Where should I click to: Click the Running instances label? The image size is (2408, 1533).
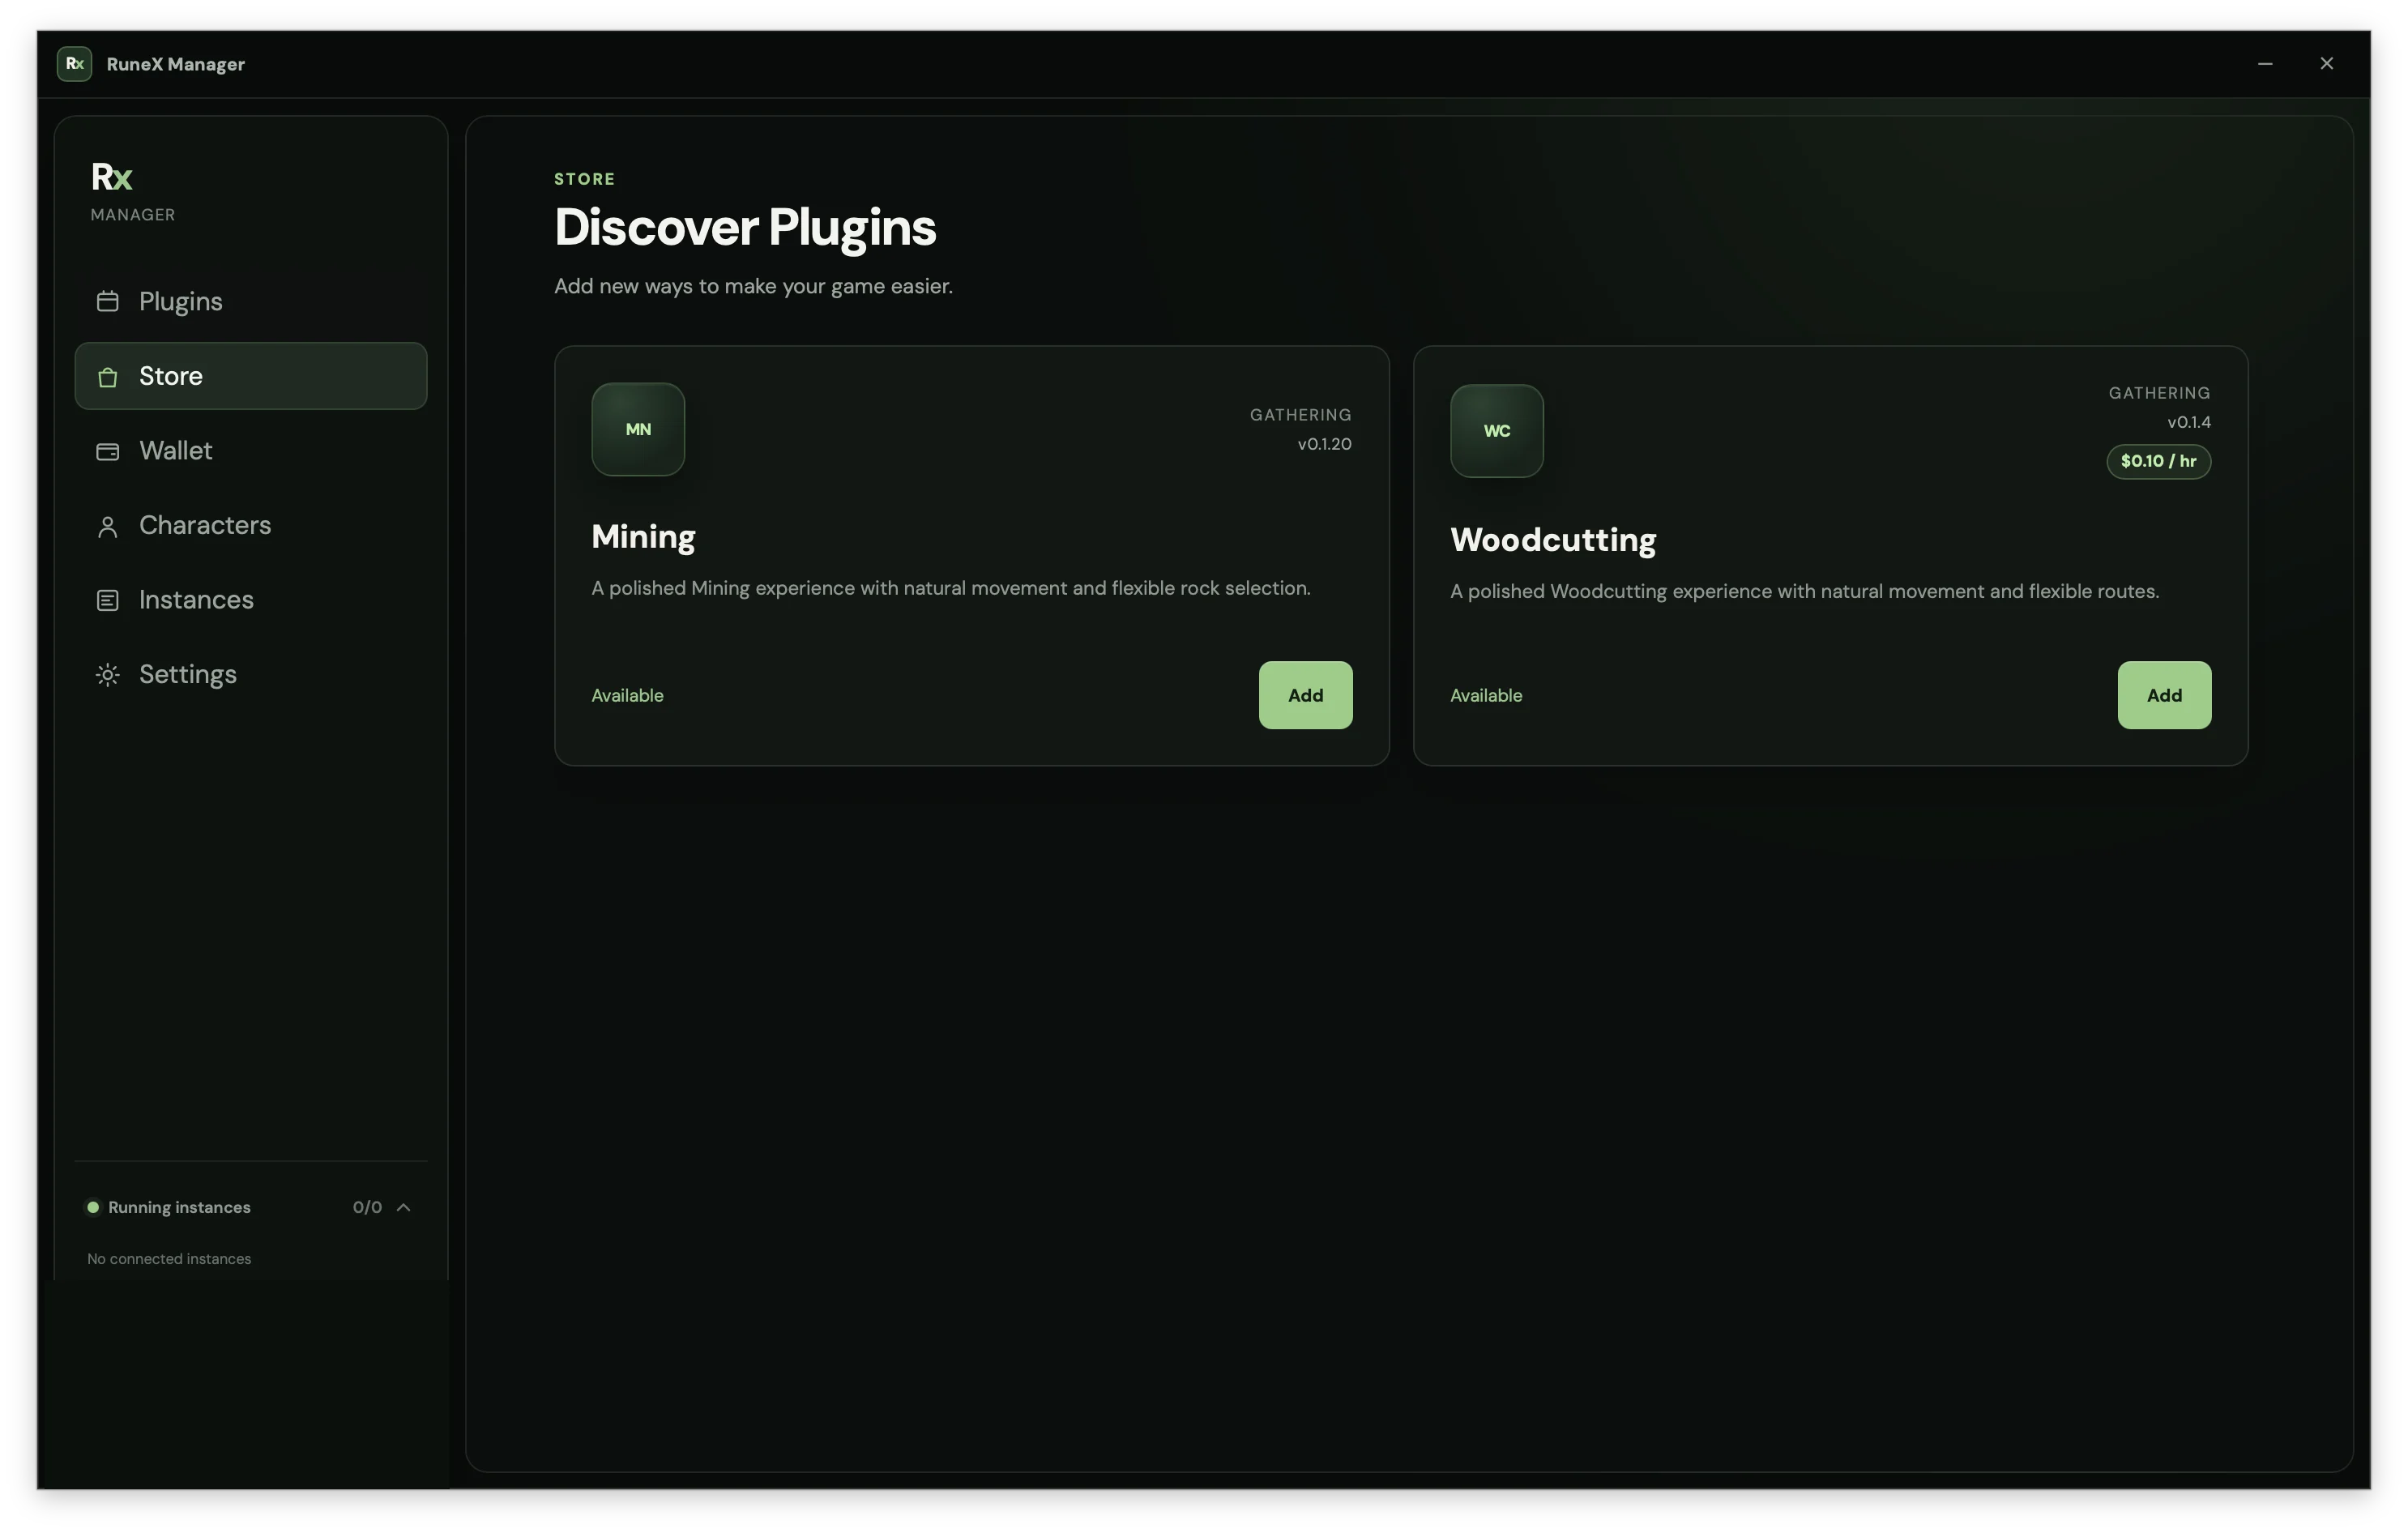point(179,1207)
